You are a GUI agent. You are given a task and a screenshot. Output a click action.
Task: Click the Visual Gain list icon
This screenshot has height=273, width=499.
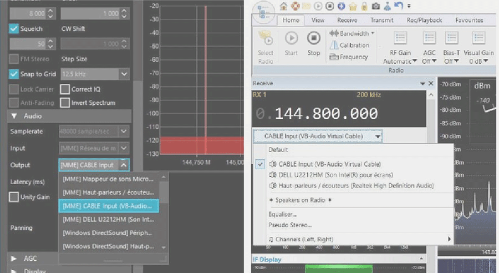point(478,38)
